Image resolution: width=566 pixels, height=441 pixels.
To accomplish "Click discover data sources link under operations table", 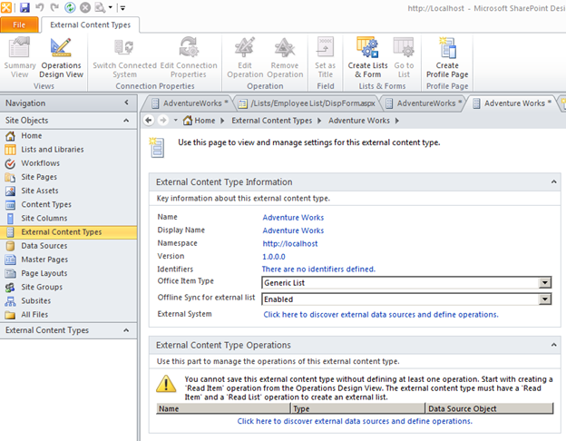I will (355, 421).
